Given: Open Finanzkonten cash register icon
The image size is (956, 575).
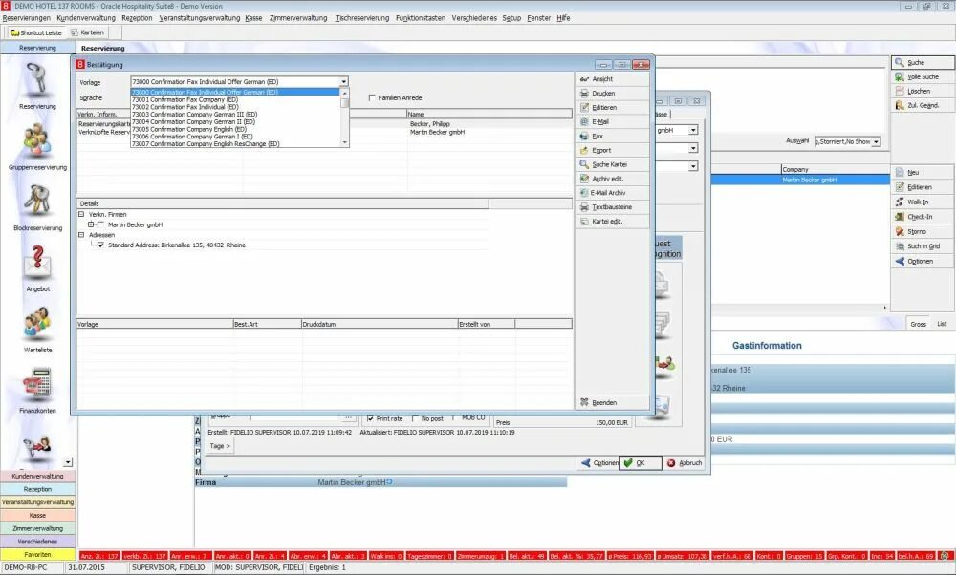Looking at the screenshot, I should (x=37, y=384).
